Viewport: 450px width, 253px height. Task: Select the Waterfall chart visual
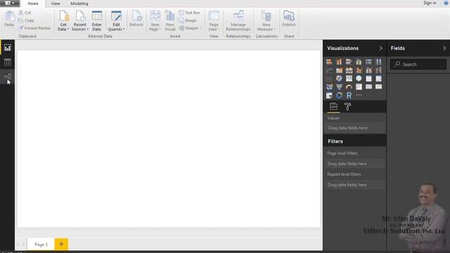(x=378, y=70)
